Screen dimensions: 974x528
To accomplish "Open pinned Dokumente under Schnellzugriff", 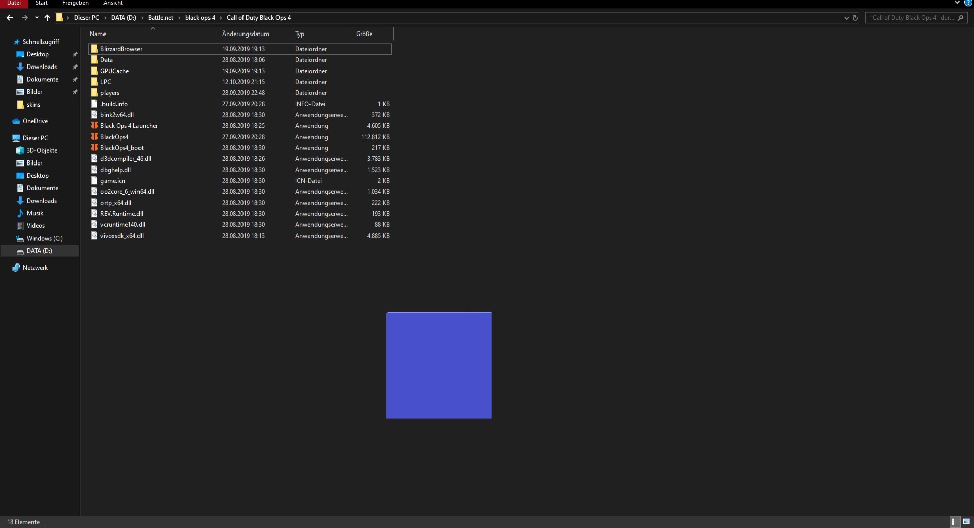I will click(43, 80).
